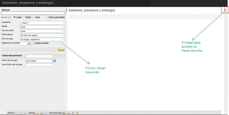Open the Salidas toolbar menu
This screenshot has height=115, width=229.
pos(32,113)
